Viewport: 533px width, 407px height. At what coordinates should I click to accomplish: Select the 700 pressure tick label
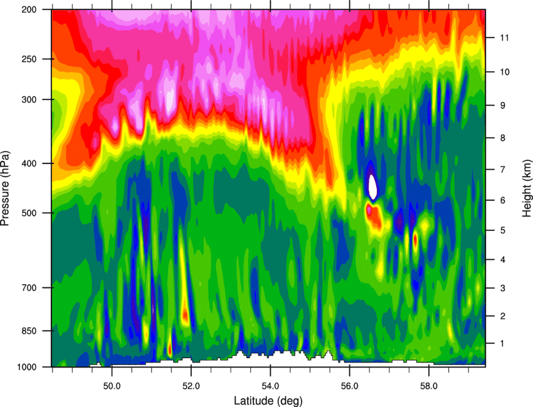29,287
